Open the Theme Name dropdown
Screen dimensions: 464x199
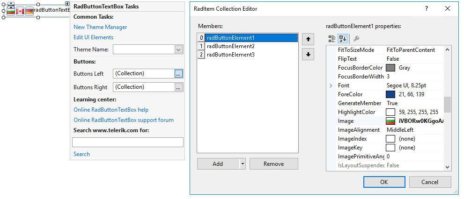click(178, 50)
